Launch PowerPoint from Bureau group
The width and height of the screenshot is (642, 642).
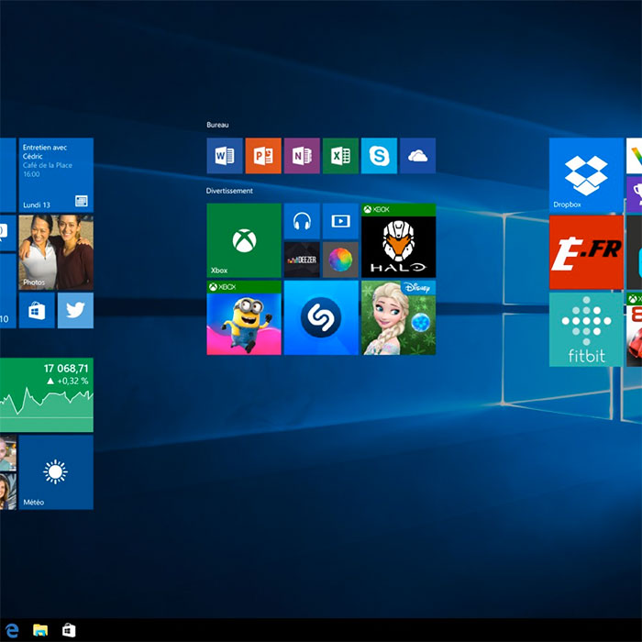pos(263,156)
